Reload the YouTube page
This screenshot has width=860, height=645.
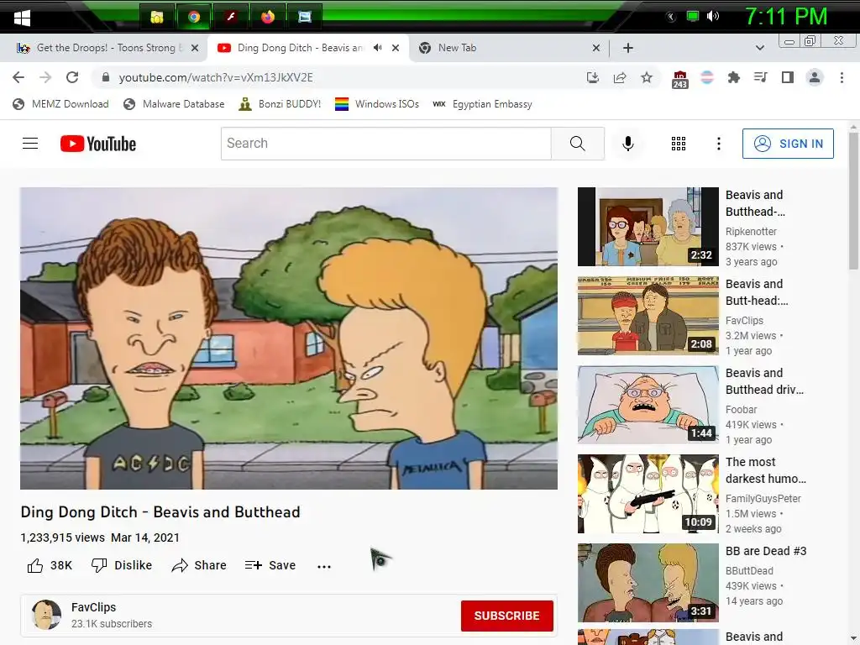click(72, 77)
